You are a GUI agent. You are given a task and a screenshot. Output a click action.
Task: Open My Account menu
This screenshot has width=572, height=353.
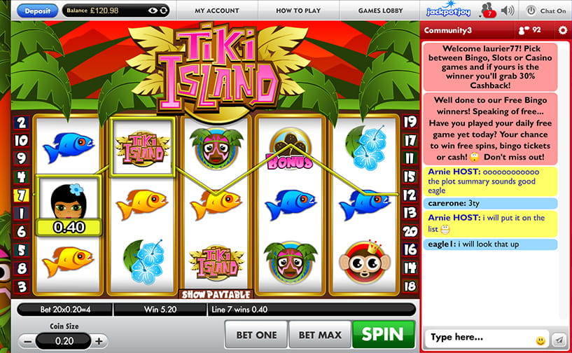click(217, 11)
